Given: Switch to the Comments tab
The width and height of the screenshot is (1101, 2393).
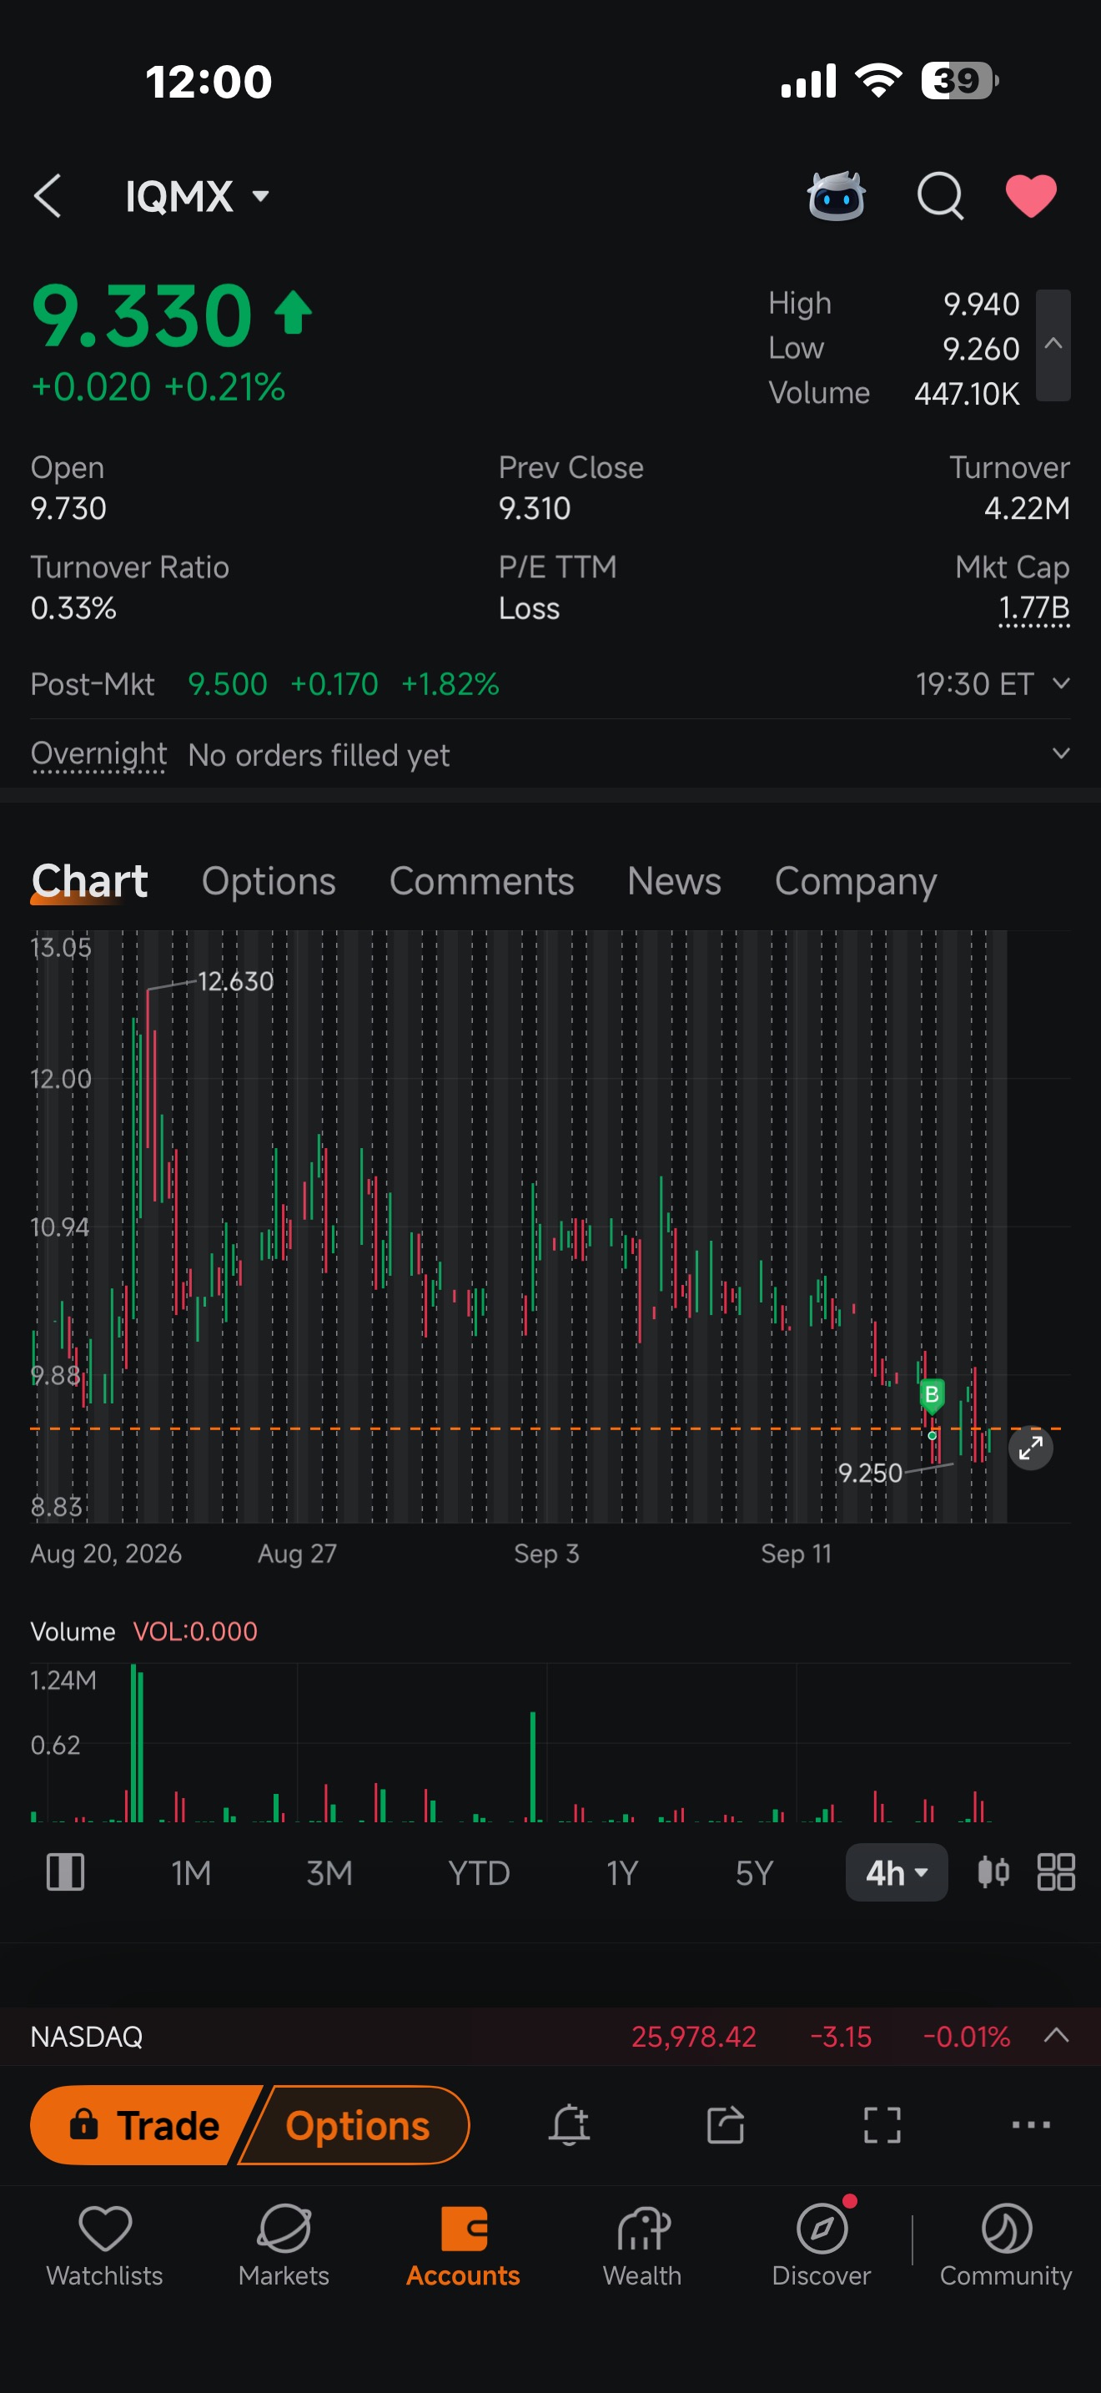Looking at the screenshot, I should click(x=481, y=880).
